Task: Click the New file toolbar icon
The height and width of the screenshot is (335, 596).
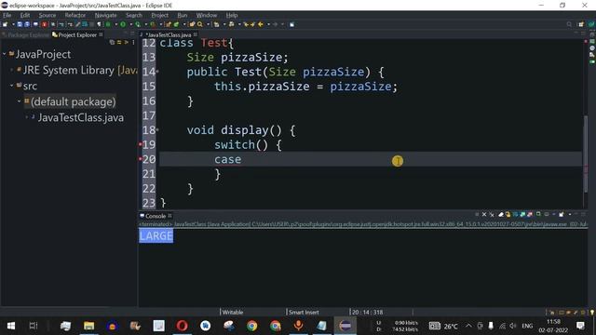Action: pos(5,24)
